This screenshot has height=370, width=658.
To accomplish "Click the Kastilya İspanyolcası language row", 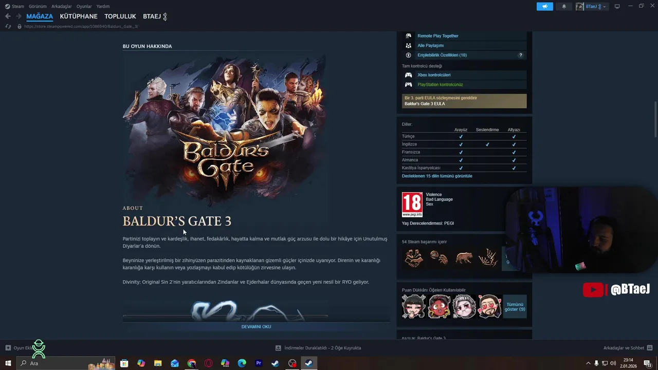I will tap(464, 168).
